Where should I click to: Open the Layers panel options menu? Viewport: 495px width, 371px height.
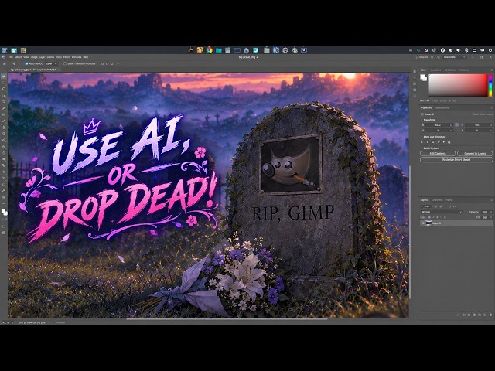point(492,200)
